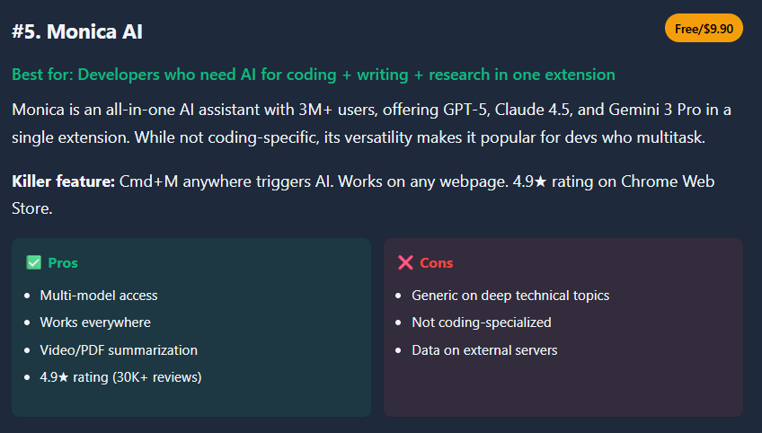Image resolution: width=762 pixels, height=433 pixels.
Task: Click the 'Not coding-specialized' con item
Action: (482, 323)
